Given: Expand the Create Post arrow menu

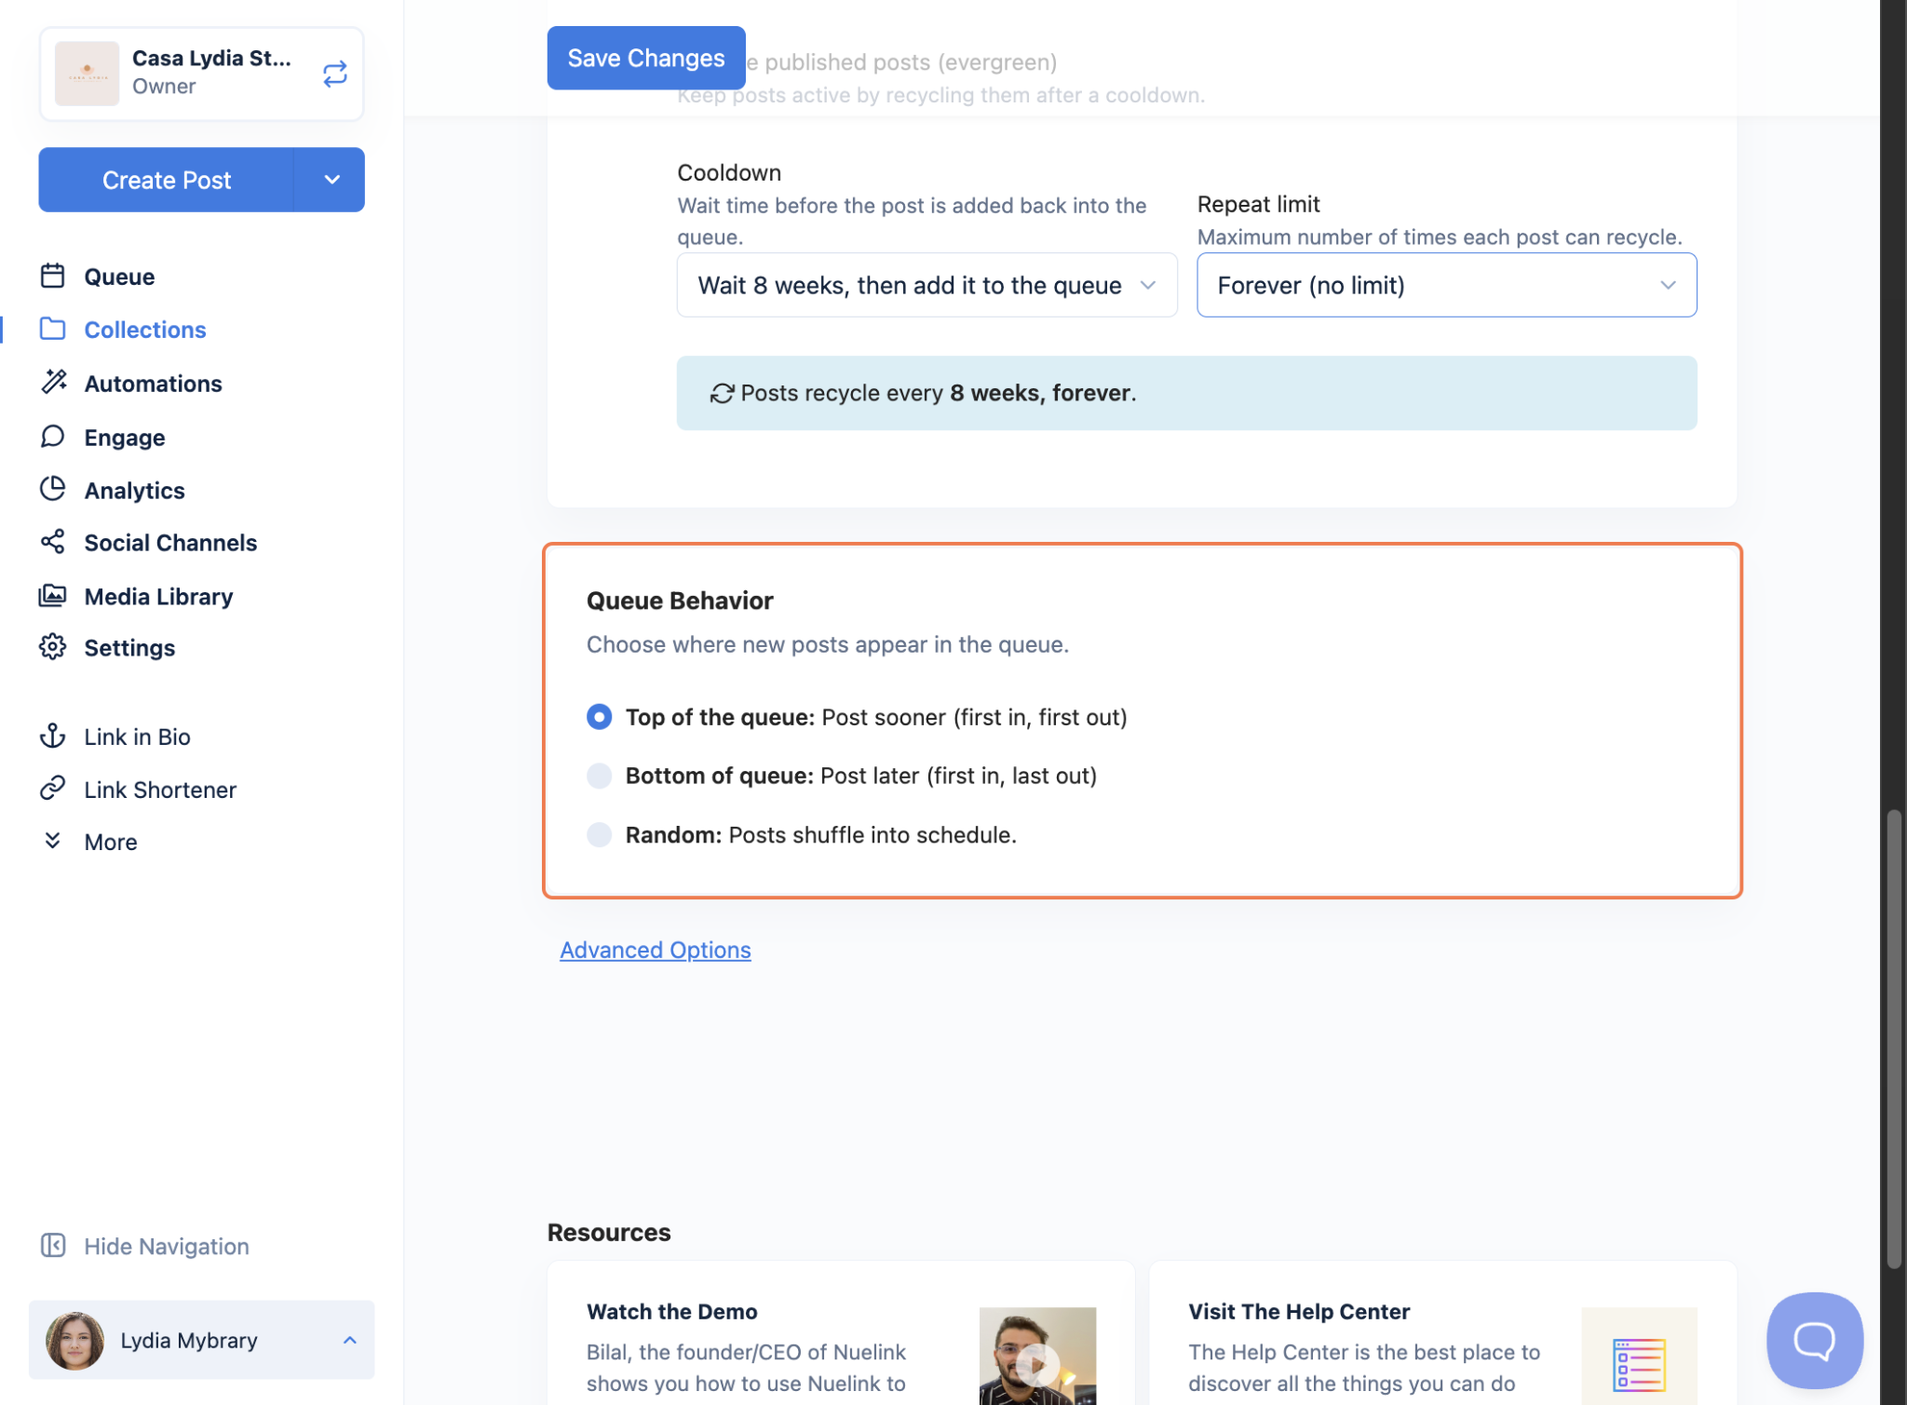Looking at the screenshot, I should click(x=331, y=180).
